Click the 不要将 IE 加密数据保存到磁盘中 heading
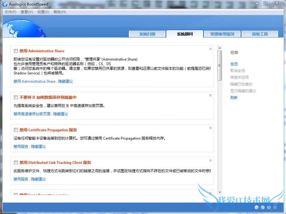Screen dimensions: 286x214 48,97
